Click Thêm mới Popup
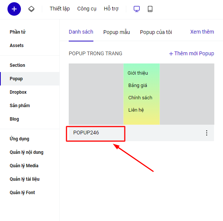 pyautogui.click(x=191, y=54)
